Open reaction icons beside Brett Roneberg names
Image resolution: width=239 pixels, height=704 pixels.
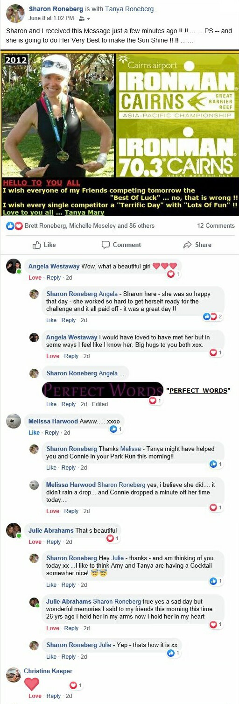pos(14,226)
